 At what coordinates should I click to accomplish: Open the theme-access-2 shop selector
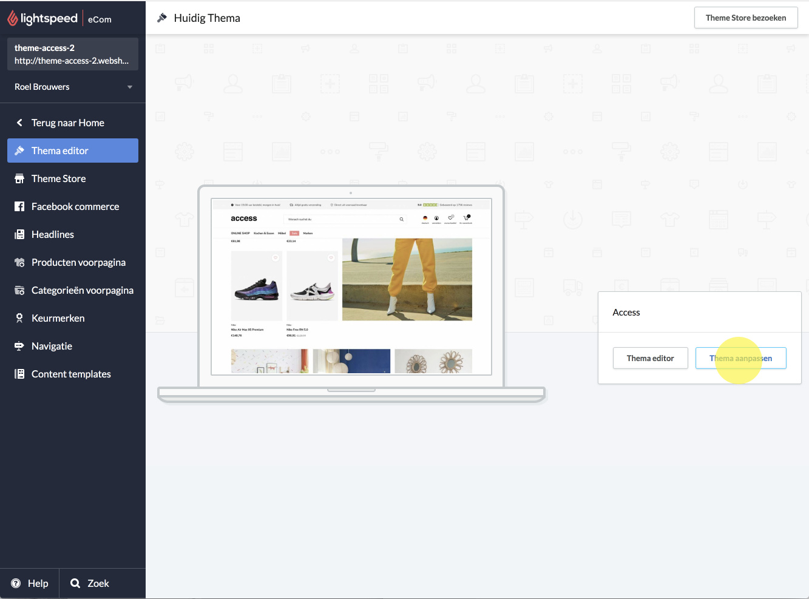coord(72,54)
